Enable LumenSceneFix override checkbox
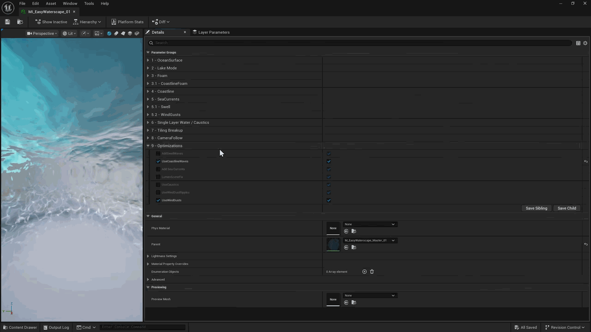The height and width of the screenshot is (332, 591). click(x=158, y=177)
